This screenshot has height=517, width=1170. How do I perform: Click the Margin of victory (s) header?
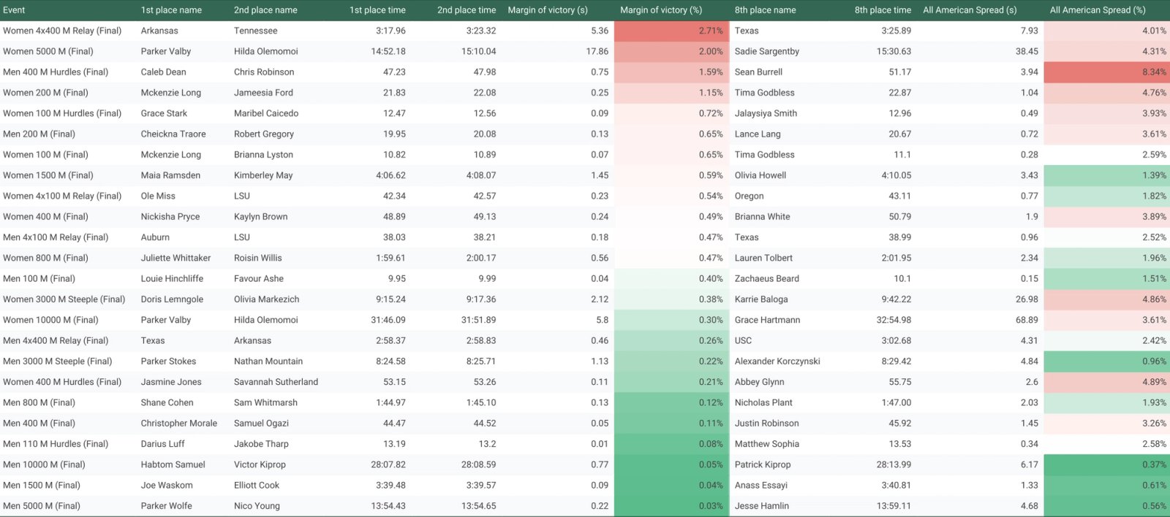tap(548, 10)
